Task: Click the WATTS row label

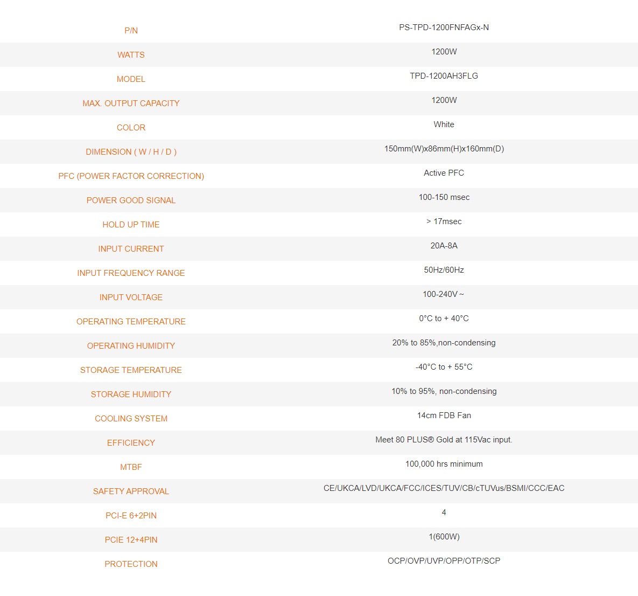Action: coord(131,54)
